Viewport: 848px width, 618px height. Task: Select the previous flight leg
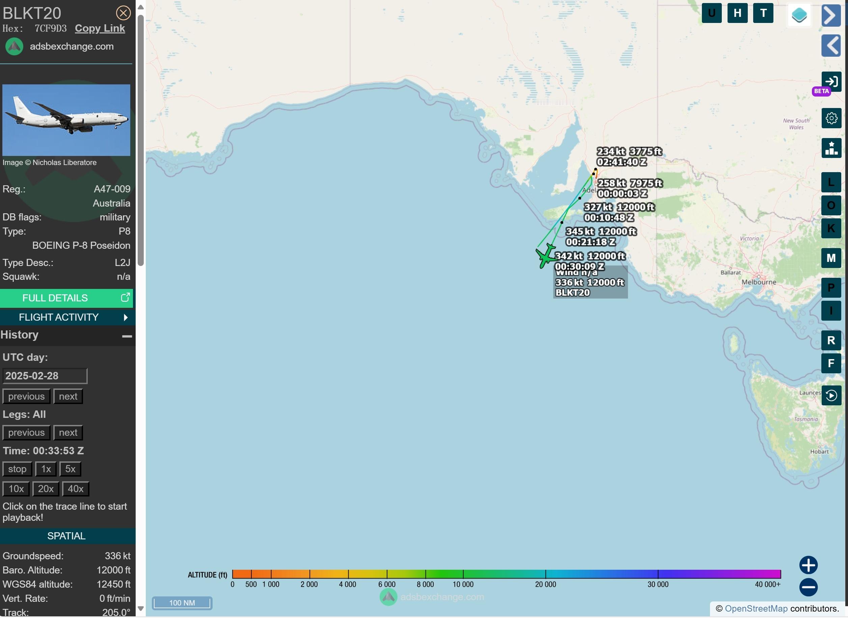pyautogui.click(x=26, y=432)
